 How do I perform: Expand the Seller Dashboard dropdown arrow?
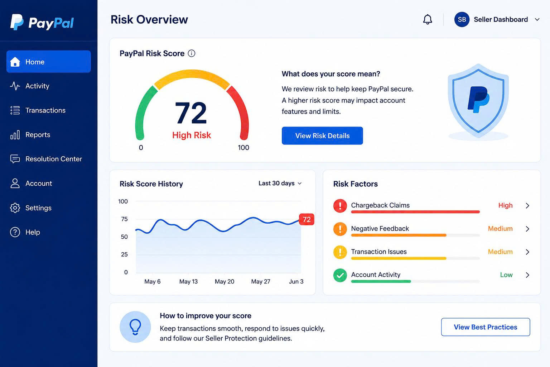pos(537,19)
